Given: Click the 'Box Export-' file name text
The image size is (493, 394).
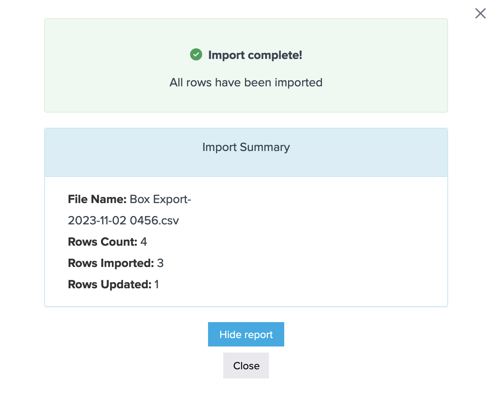Looking at the screenshot, I should [160, 199].
